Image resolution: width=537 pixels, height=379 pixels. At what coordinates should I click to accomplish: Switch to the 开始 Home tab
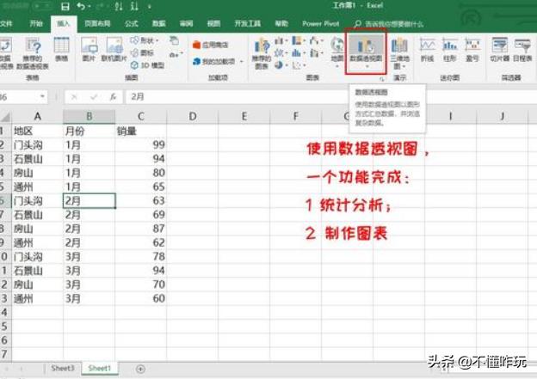click(36, 23)
